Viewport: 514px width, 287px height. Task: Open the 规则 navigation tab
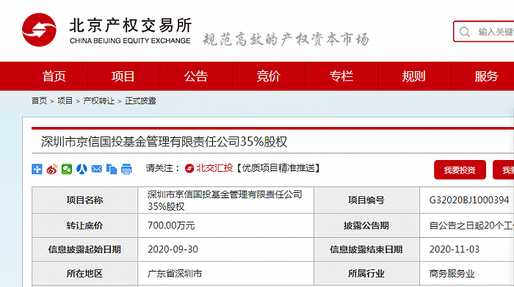[414, 76]
